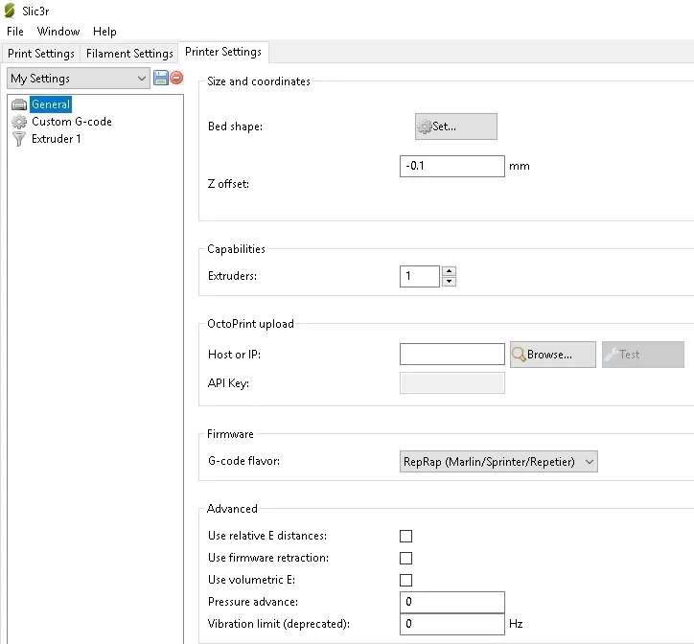Click the "Hz" unit next to Vibration limit

[516, 624]
